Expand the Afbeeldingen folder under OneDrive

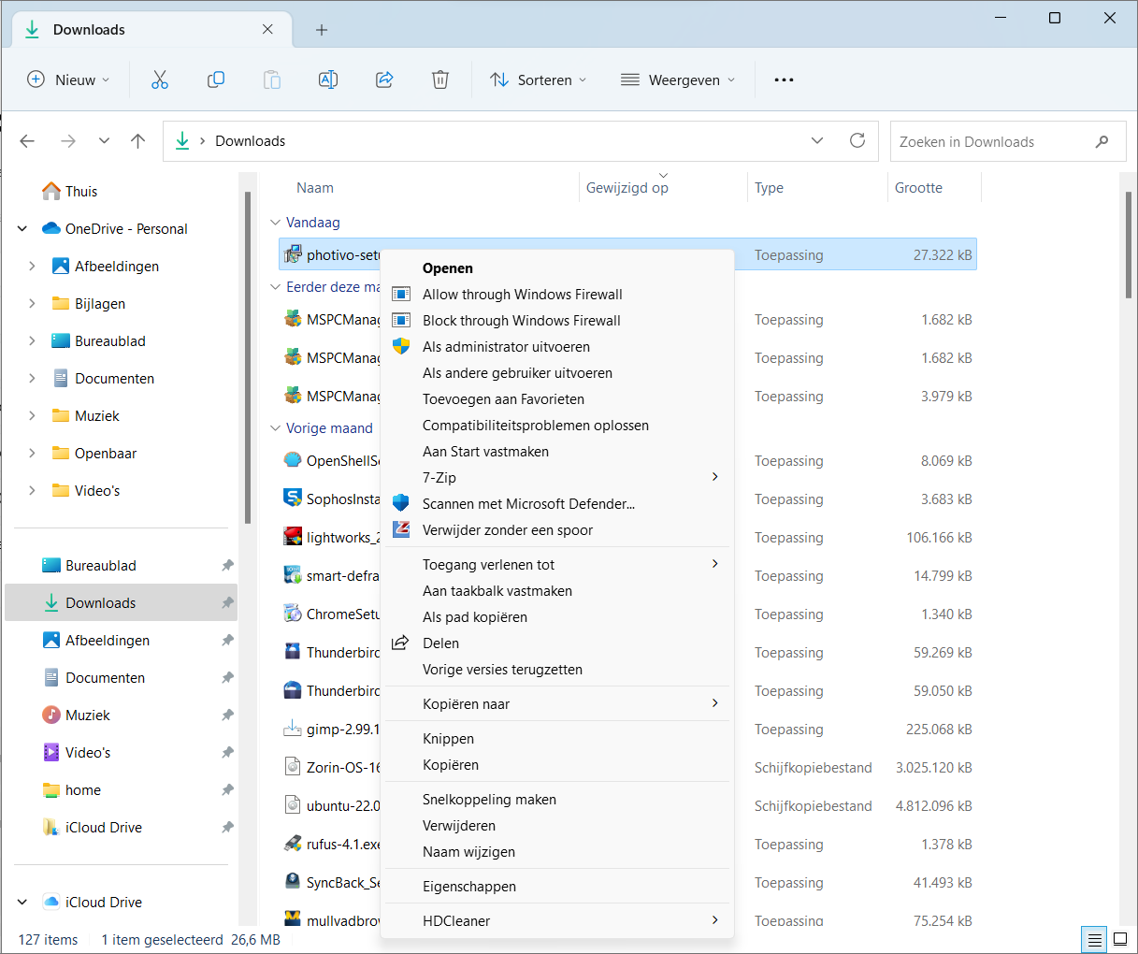coord(33,267)
